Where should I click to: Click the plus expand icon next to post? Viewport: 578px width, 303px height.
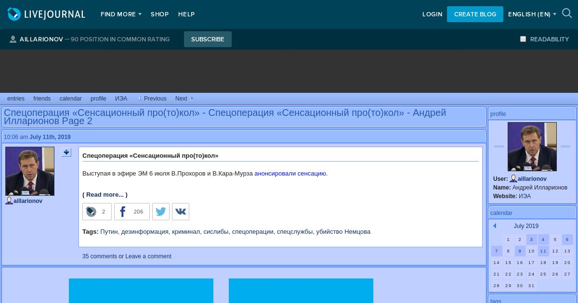pyautogui.click(x=66, y=152)
